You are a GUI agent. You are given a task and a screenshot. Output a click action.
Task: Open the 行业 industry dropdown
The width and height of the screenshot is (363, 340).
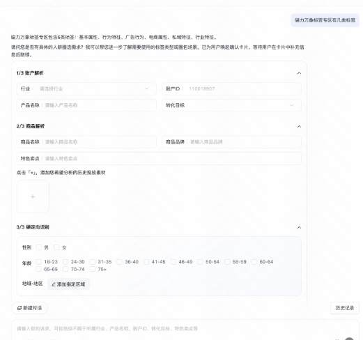(x=86, y=88)
